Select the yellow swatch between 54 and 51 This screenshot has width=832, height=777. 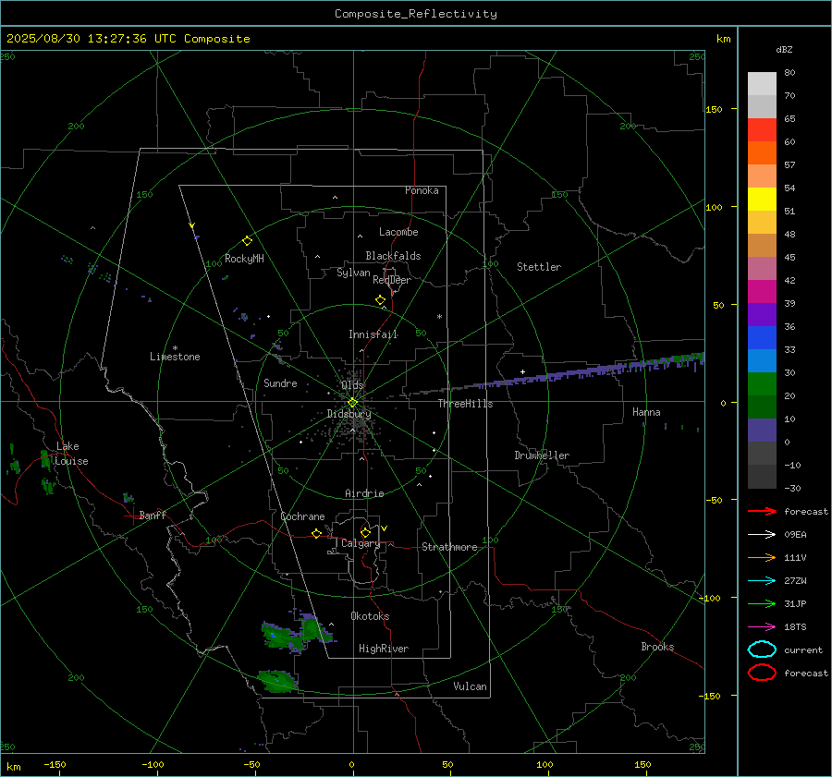[x=762, y=200]
